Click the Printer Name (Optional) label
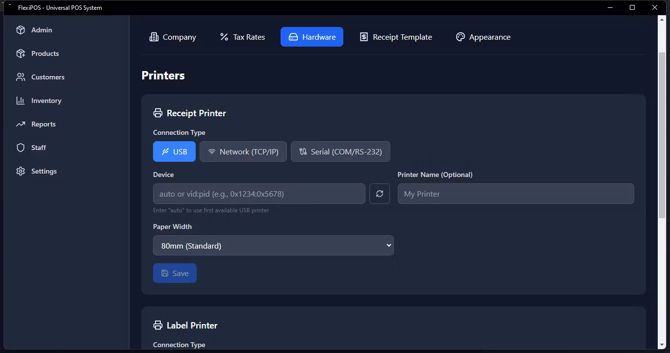This screenshot has height=353, width=670. 435,175
